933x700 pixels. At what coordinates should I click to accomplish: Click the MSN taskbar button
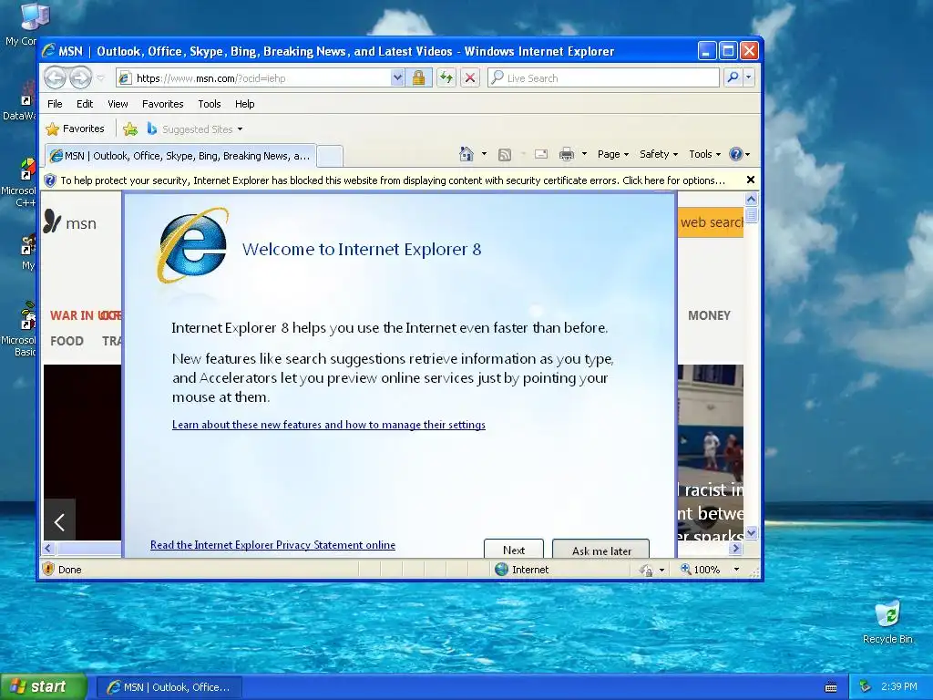(169, 687)
